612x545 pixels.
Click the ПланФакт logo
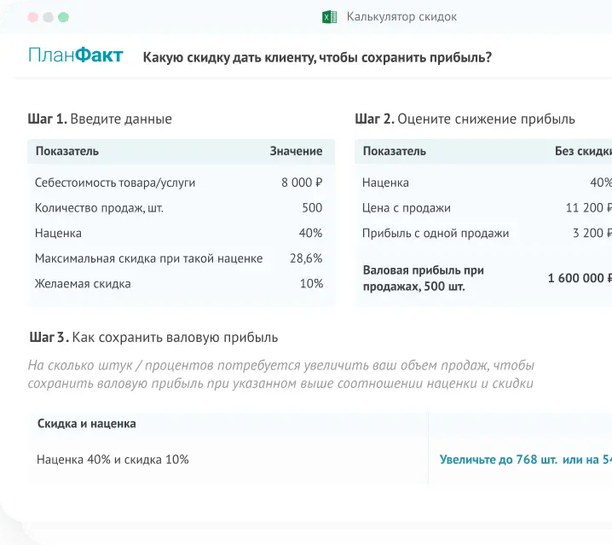click(x=75, y=57)
